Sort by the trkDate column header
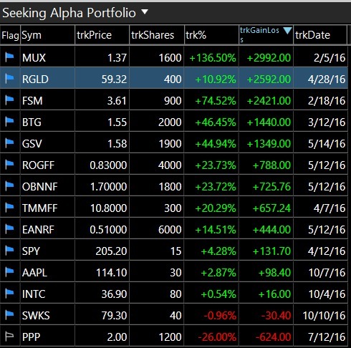The image size is (351, 348). [x=320, y=35]
